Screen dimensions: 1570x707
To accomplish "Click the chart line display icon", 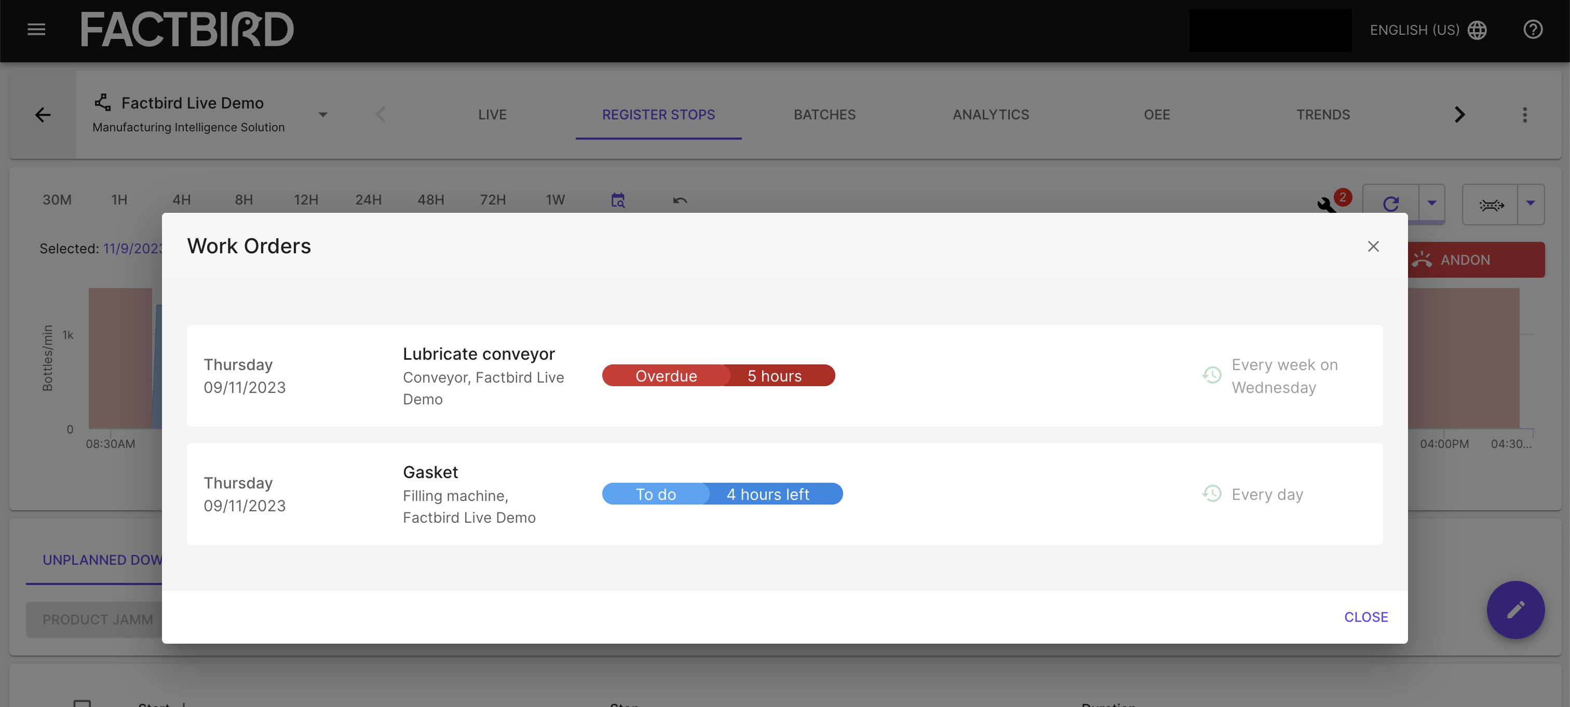I will 1491,205.
